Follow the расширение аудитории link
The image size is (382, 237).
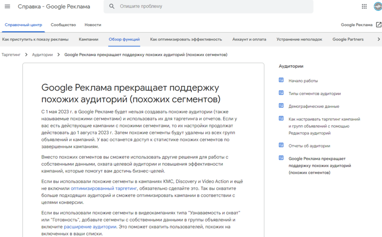[90, 226]
